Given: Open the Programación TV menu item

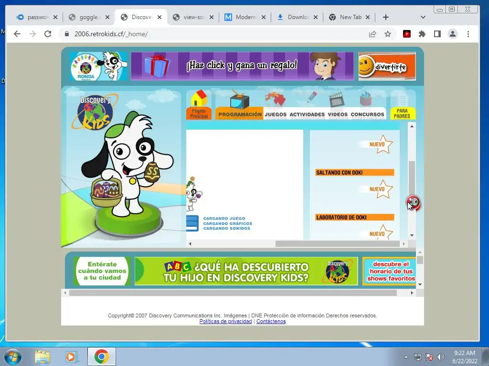Looking at the screenshot, I should pos(240,105).
